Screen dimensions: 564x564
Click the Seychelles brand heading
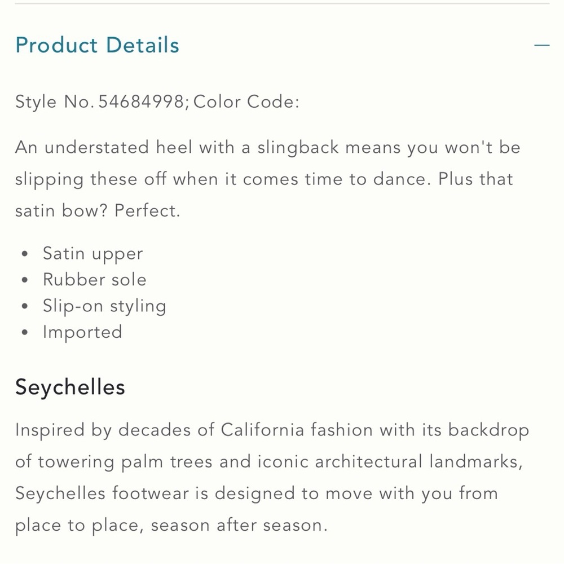pyautogui.click(x=70, y=387)
